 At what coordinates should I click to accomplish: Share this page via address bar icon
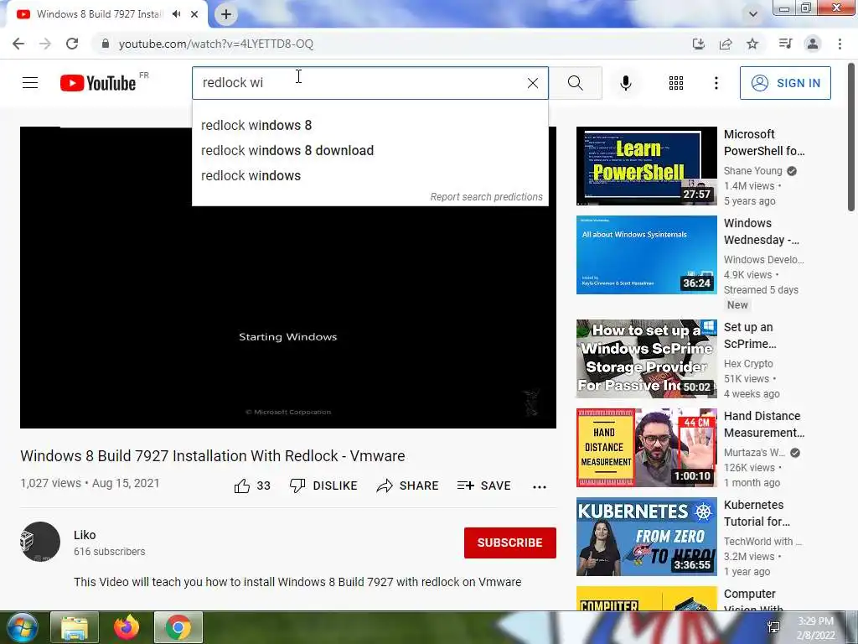point(726,44)
